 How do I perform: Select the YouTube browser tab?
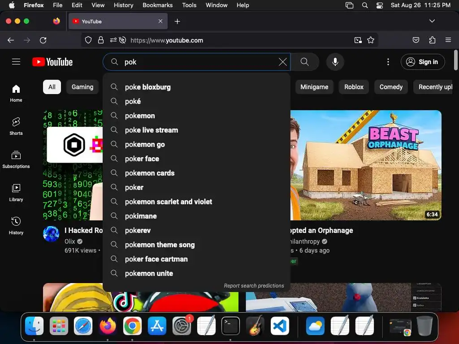(118, 21)
